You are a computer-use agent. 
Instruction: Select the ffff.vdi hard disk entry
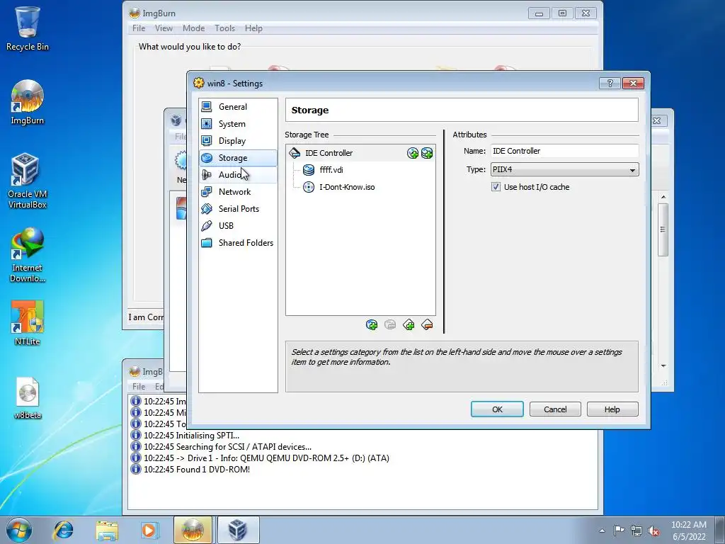(331, 170)
